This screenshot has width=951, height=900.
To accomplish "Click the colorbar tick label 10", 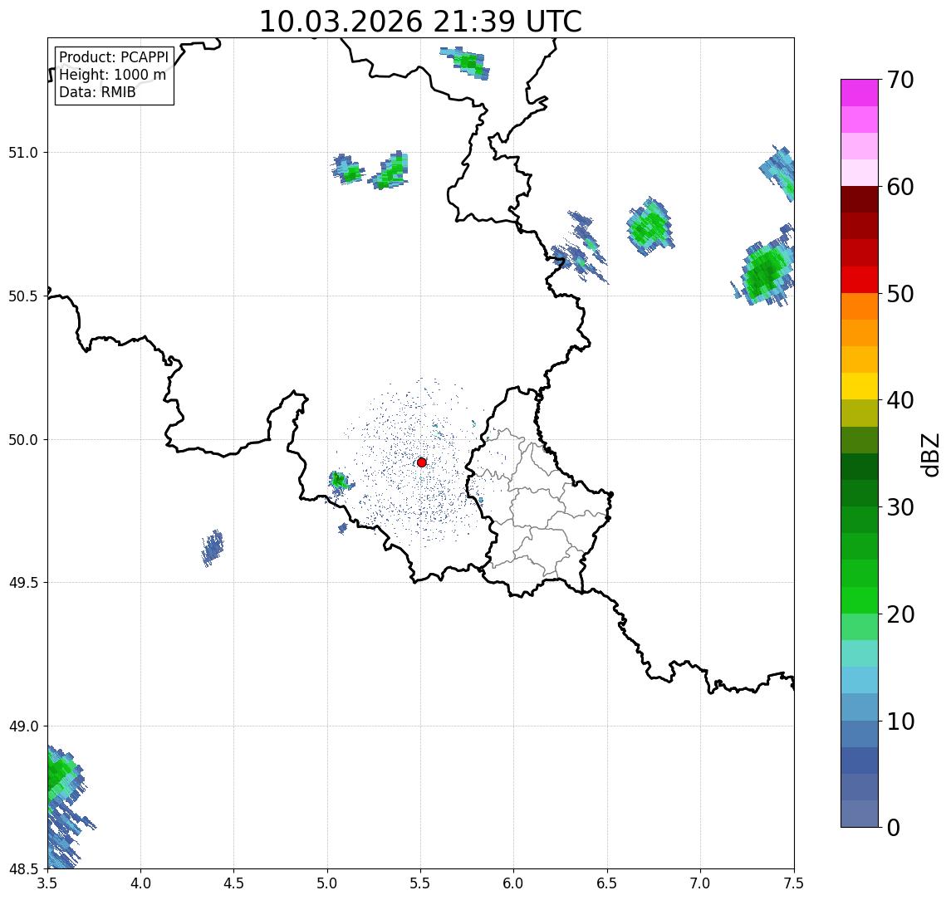I will tap(900, 721).
